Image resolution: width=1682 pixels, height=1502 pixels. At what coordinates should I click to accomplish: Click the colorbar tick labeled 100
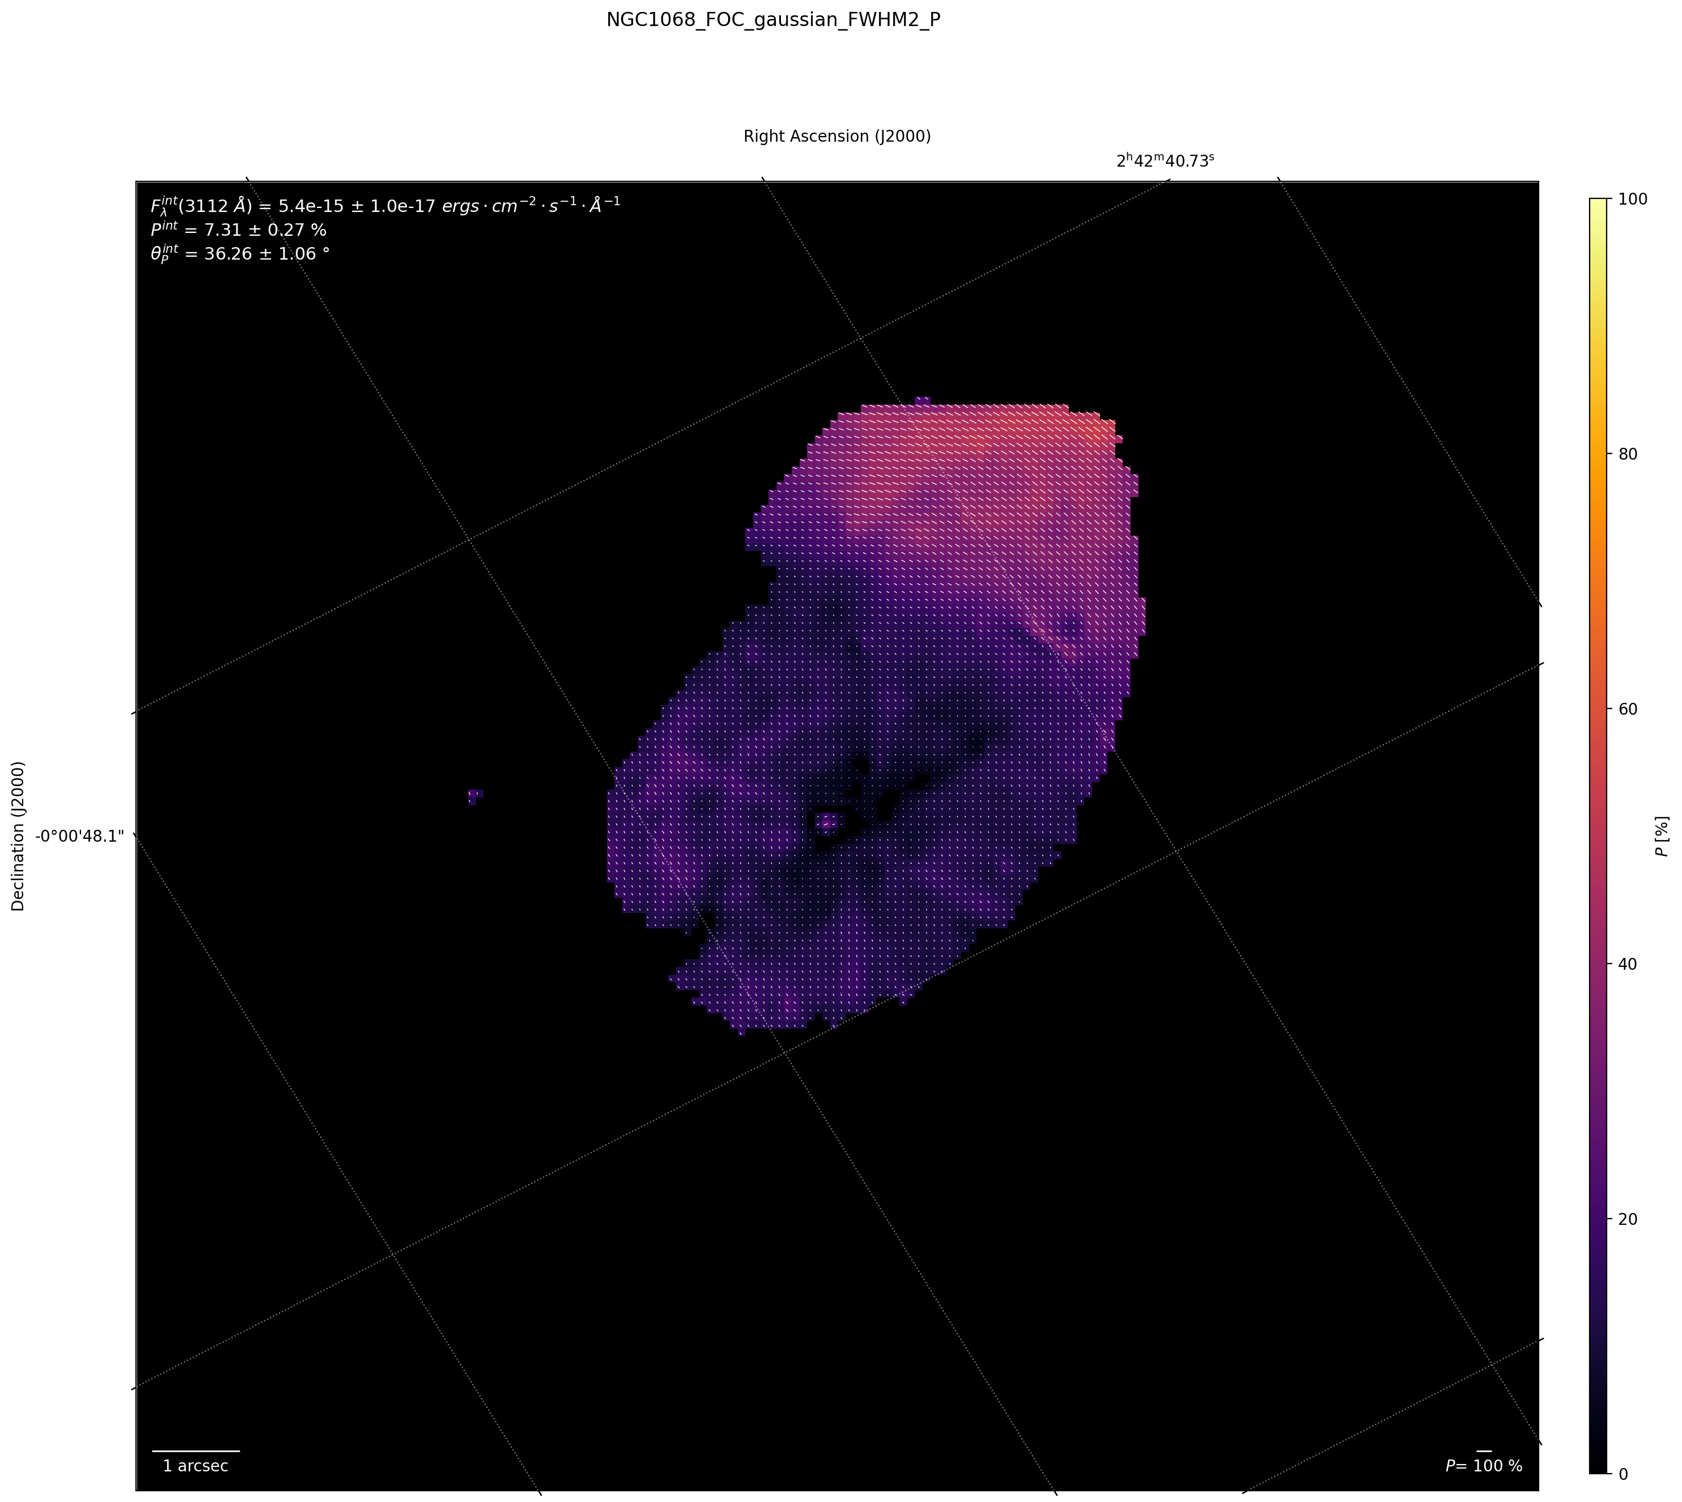click(1634, 199)
